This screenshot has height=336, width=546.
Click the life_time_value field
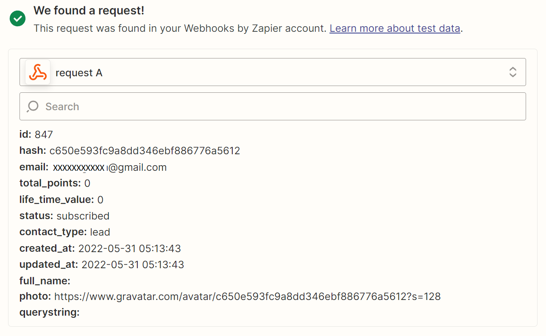(x=61, y=200)
